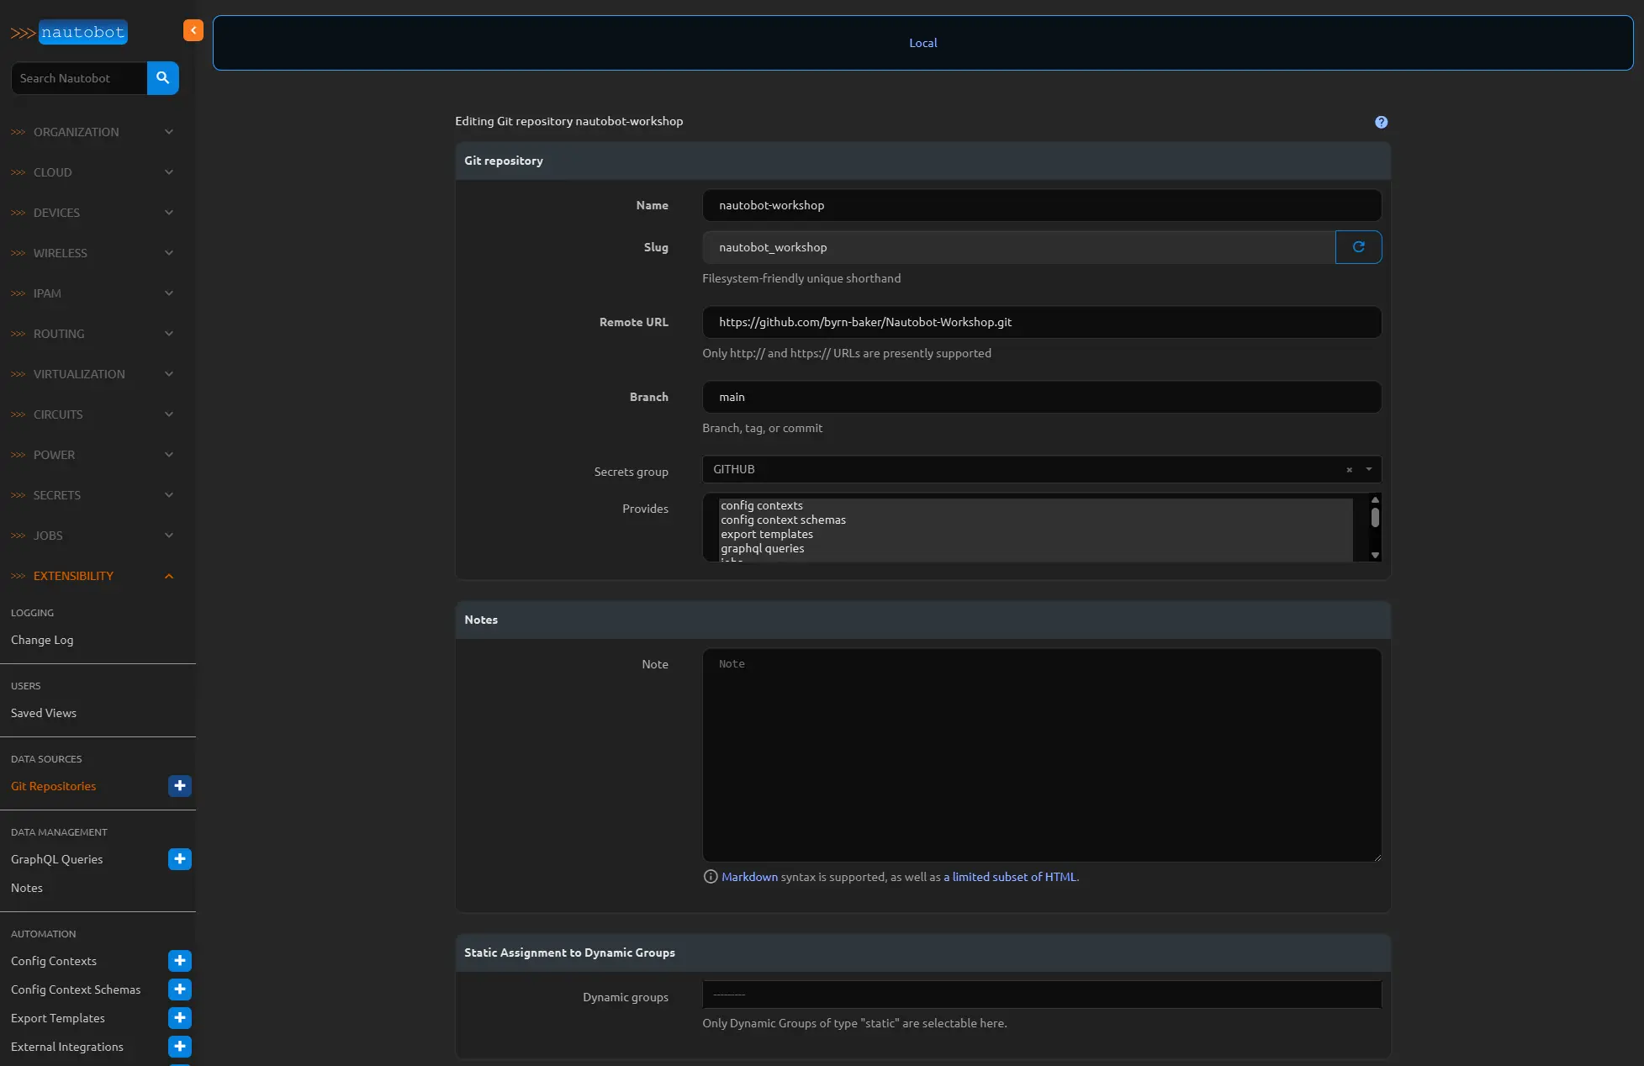1644x1066 pixels.
Task: Add a new Config Context plus icon
Action: point(180,961)
